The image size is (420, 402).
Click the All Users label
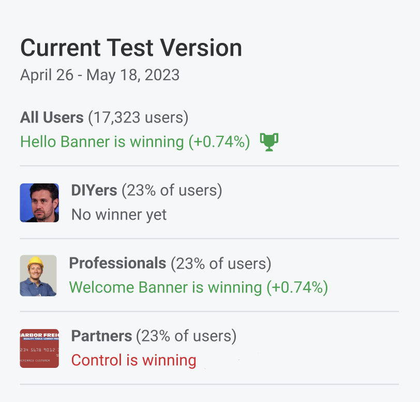coord(52,117)
